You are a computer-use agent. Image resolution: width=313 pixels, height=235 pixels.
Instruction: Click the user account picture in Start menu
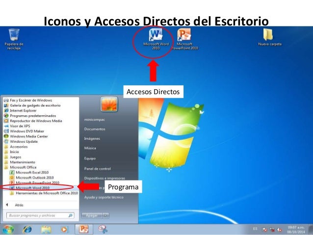pyautogui.click(x=109, y=104)
